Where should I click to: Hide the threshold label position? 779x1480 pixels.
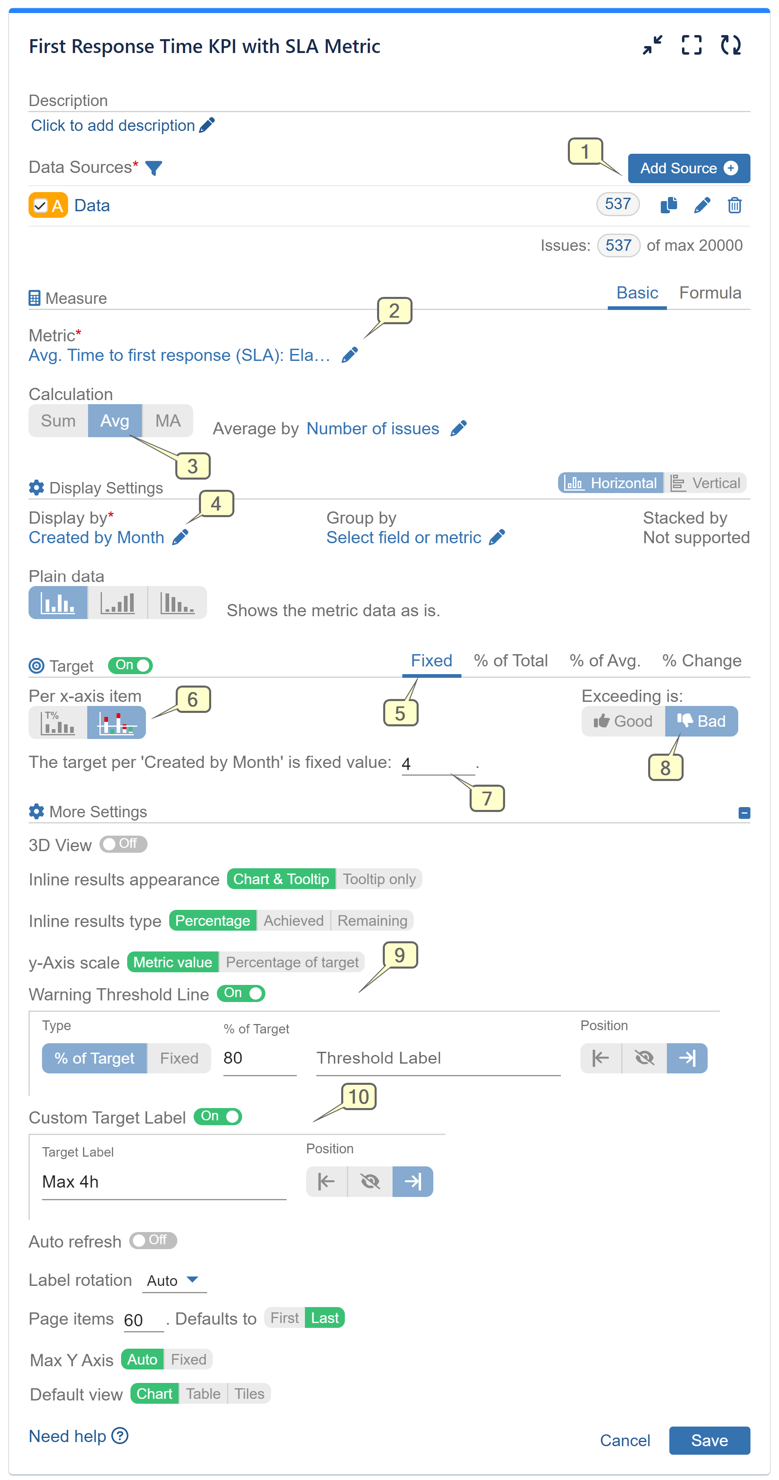644,1058
